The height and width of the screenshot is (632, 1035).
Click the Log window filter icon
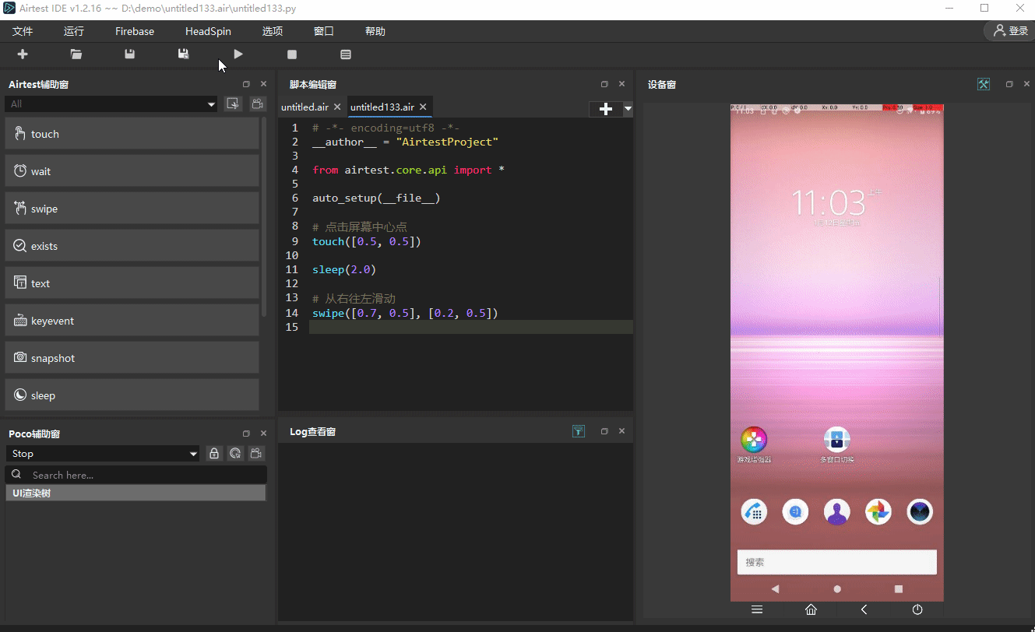click(x=579, y=431)
